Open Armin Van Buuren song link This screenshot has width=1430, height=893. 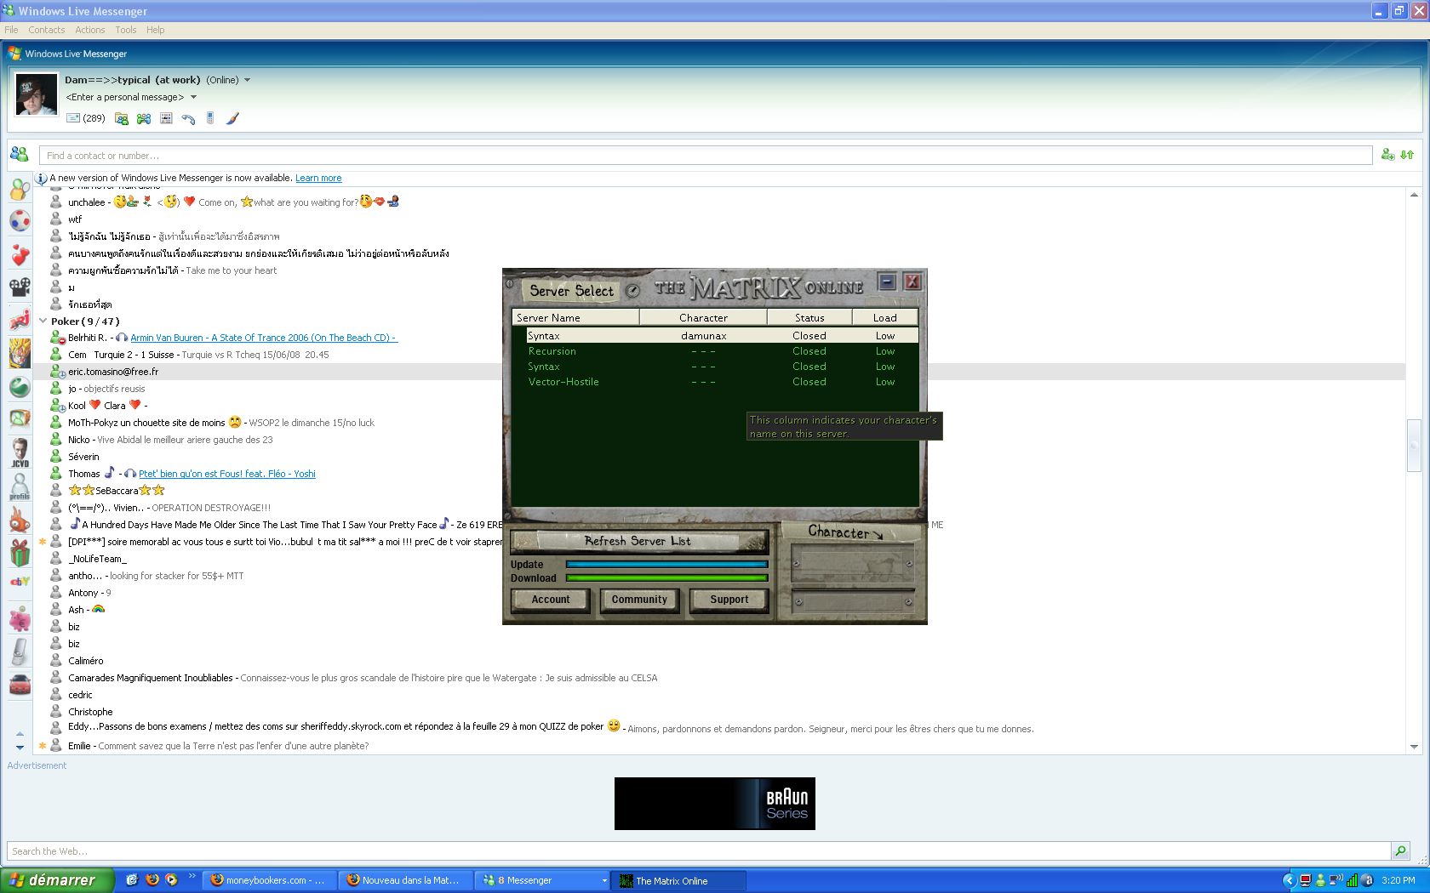[x=263, y=338]
